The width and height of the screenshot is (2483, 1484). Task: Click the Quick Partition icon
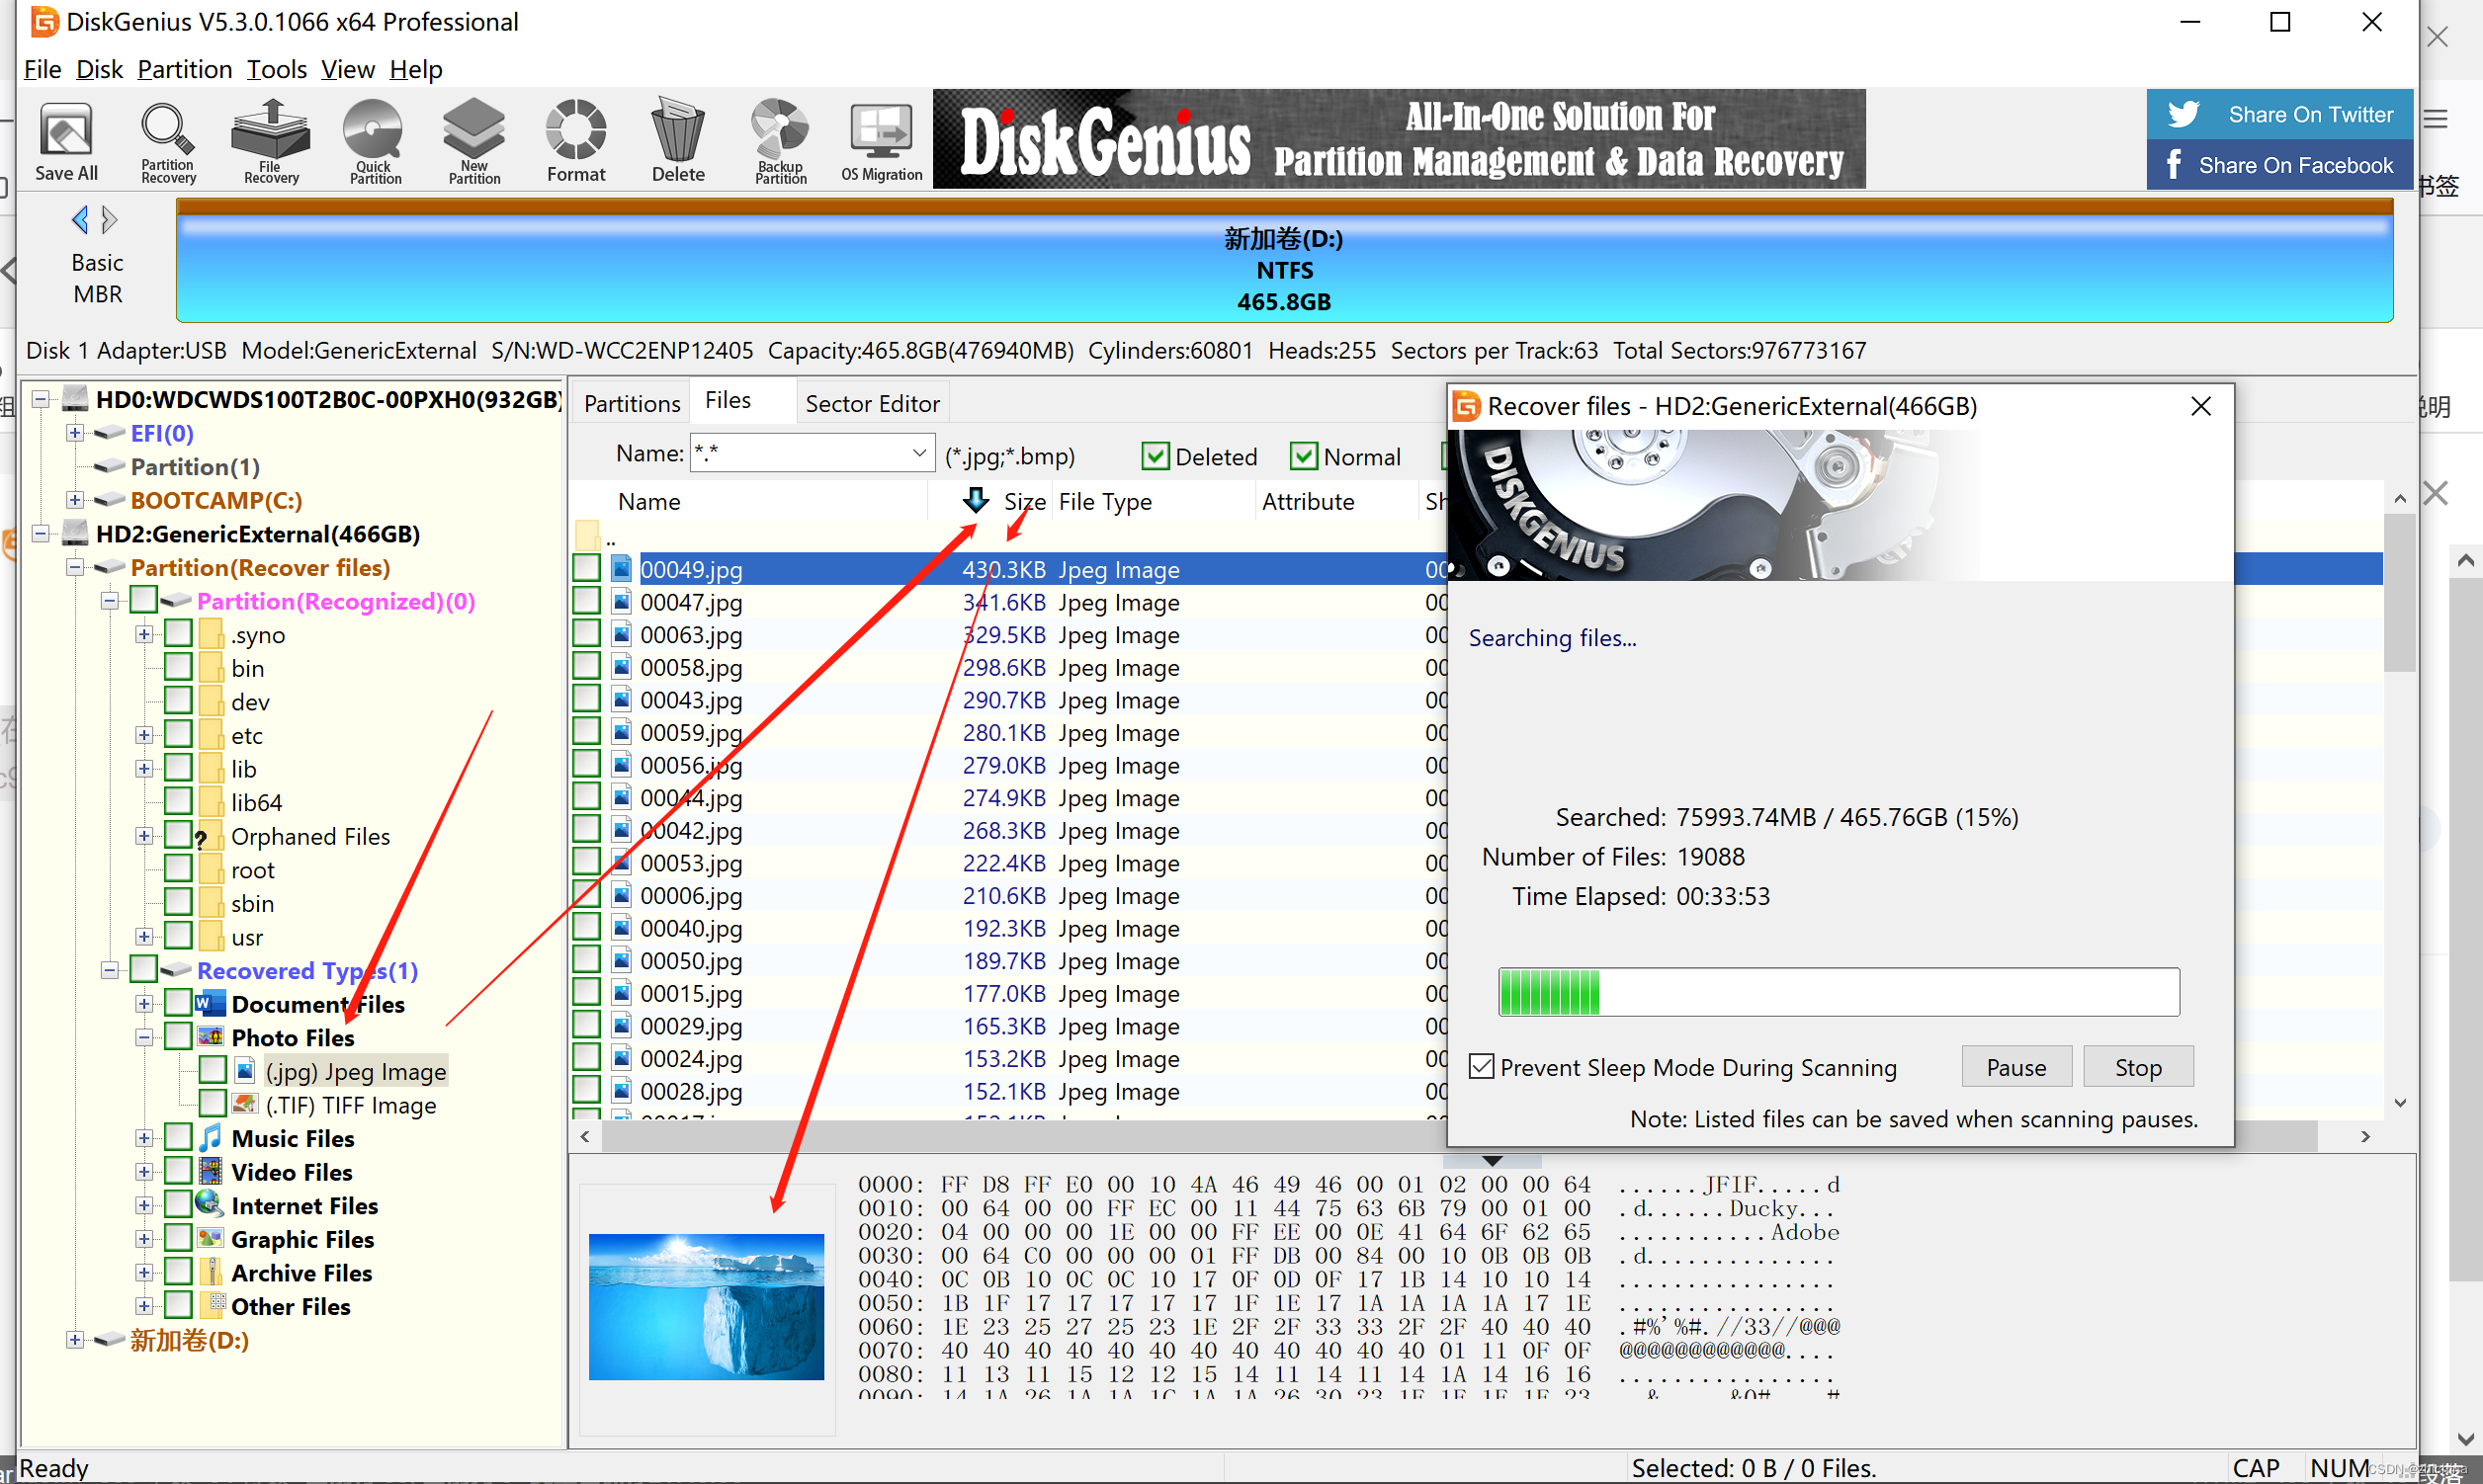point(375,141)
